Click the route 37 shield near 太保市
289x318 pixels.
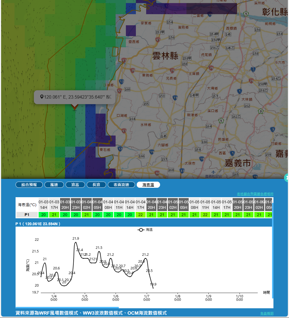tap(182, 171)
